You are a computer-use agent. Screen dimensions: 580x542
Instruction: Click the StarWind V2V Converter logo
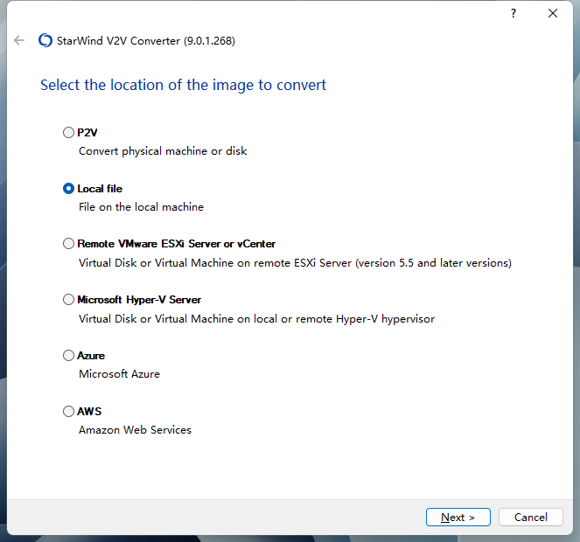(45, 40)
